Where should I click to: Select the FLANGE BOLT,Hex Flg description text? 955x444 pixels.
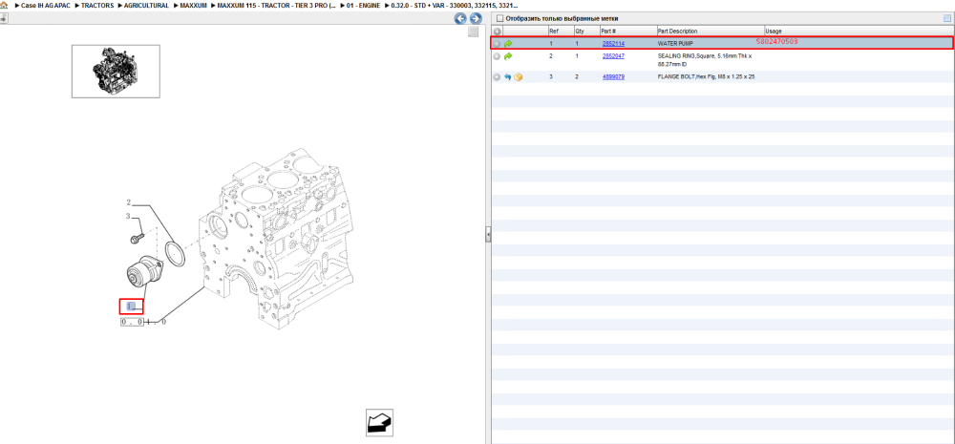[x=707, y=77]
